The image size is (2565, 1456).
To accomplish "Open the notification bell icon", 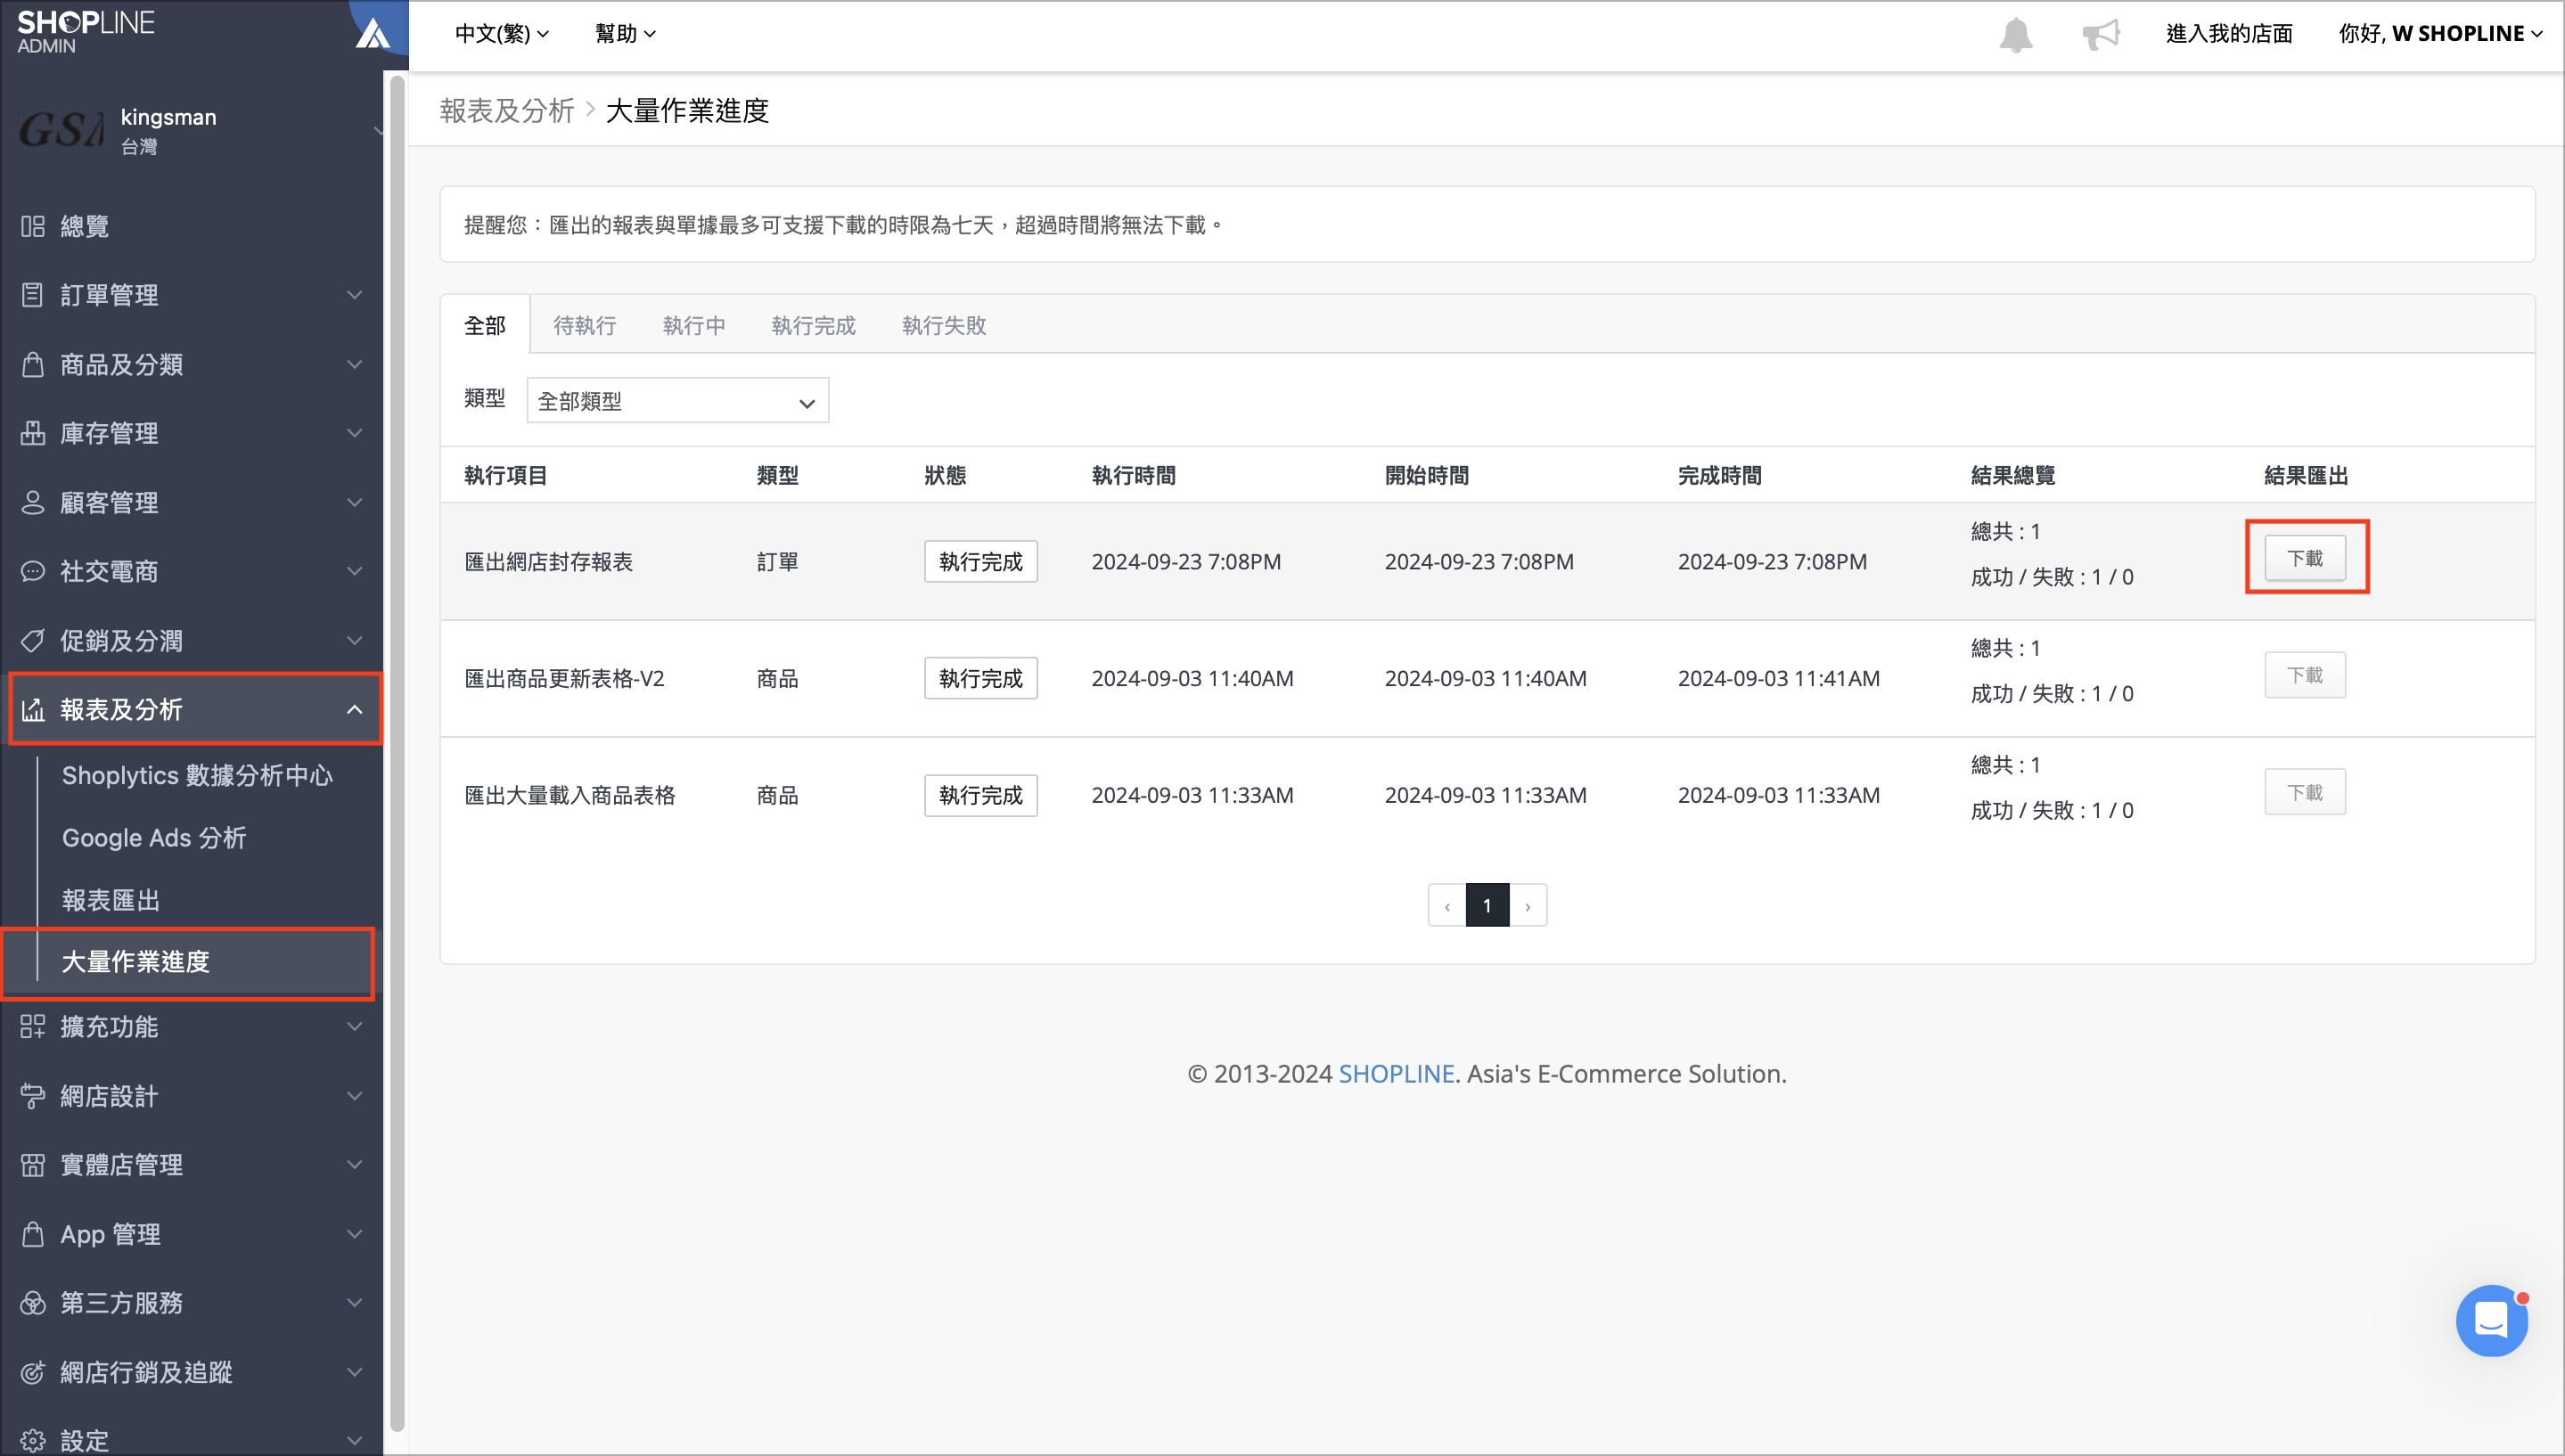I will [x=2015, y=34].
